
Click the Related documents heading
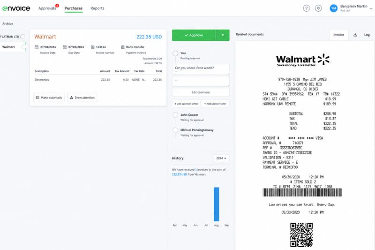point(250,34)
